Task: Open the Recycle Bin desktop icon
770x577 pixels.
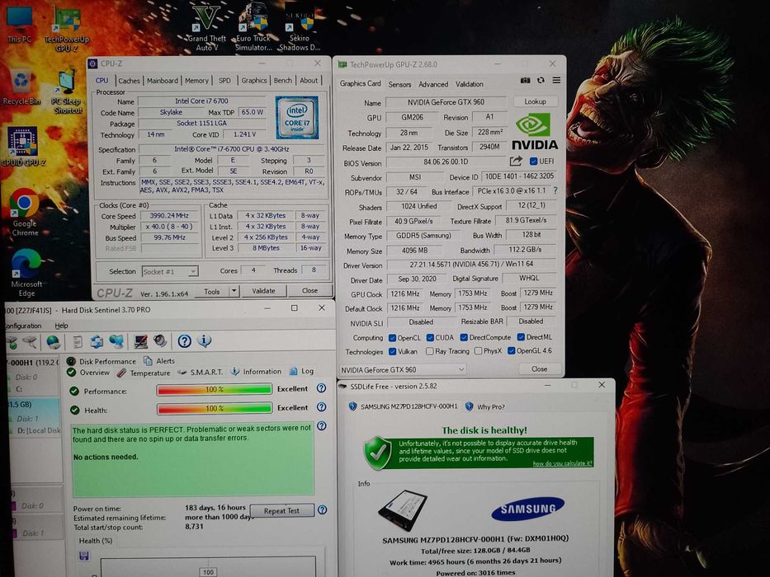Action: pos(21,87)
